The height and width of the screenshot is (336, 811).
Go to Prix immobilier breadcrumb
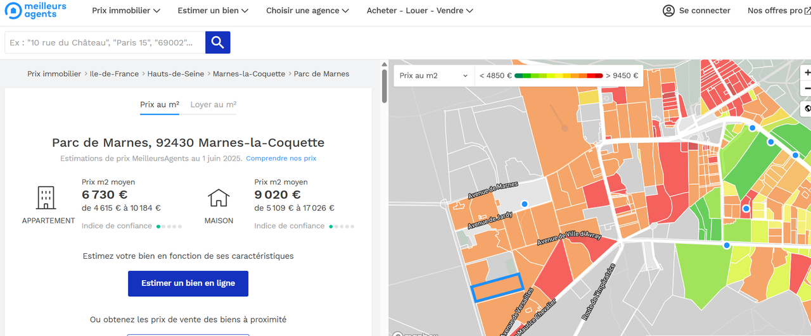pyautogui.click(x=54, y=74)
